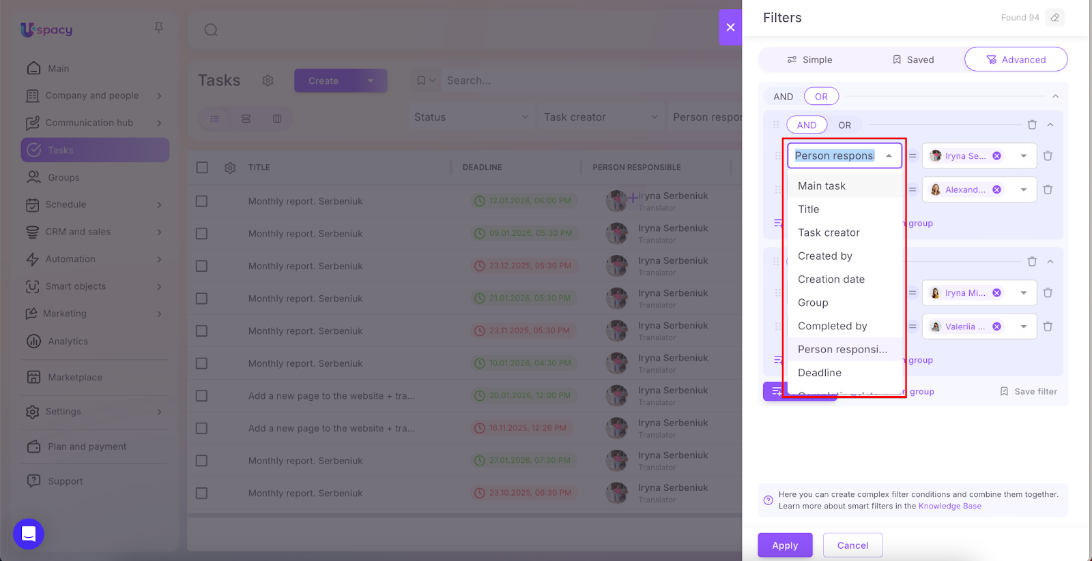Toggle top-level OR operator
This screenshot has width=1092, height=561.
click(821, 97)
